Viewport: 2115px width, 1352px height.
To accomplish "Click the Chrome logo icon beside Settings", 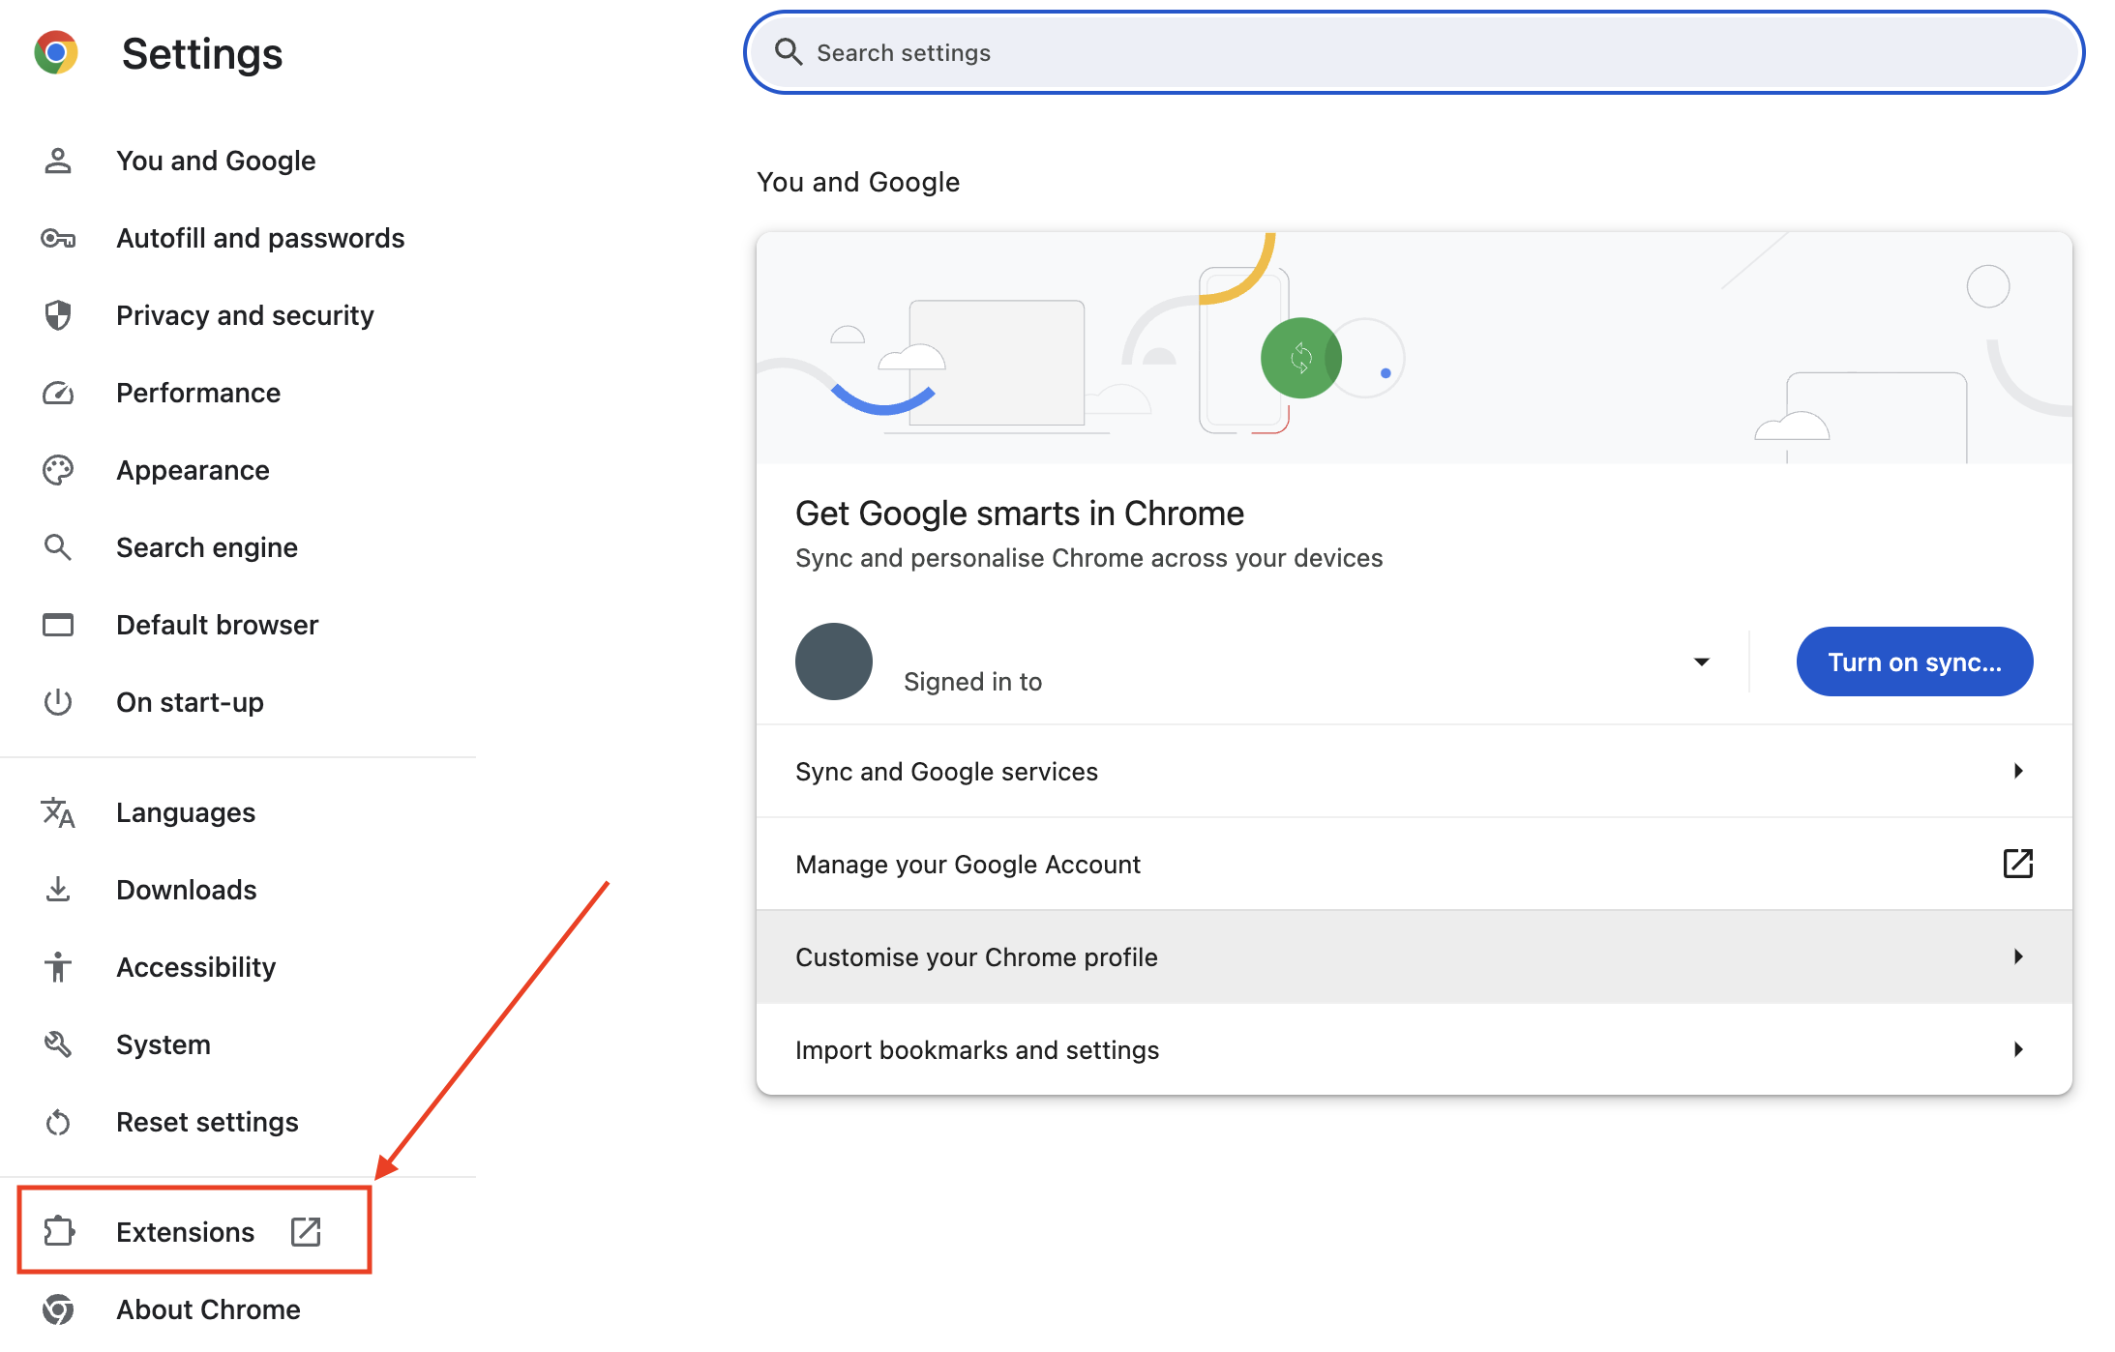I will point(56,53).
